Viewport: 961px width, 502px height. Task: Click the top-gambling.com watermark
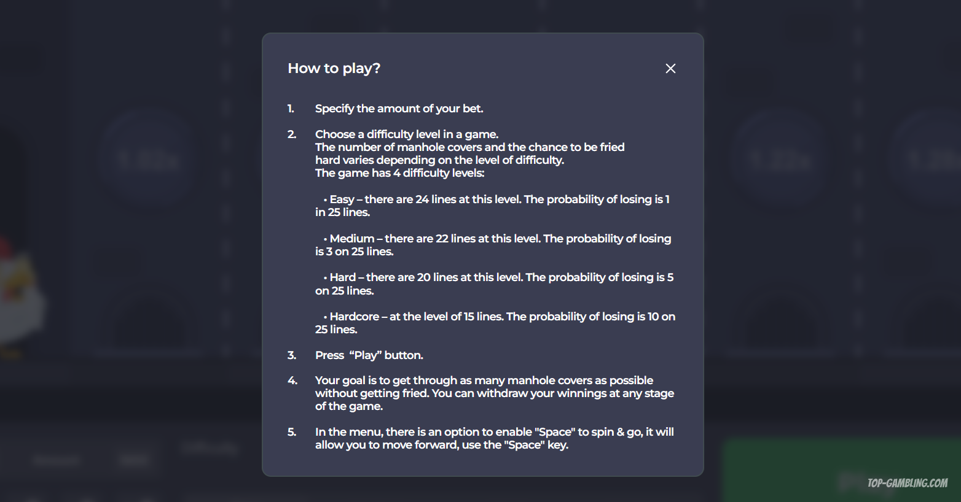[x=907, y=484]
